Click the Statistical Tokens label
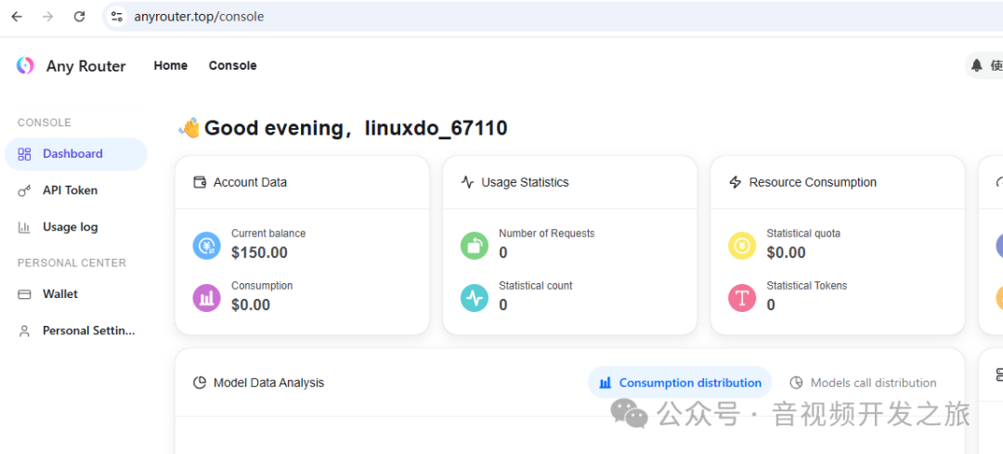The width and height of the screenshot is (1003, 454). pos(807,286)
